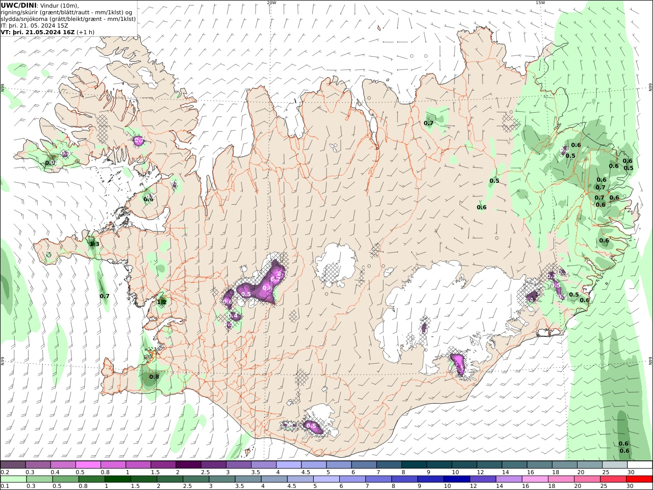Select the light pink 16 rain legend swatch

tap(535, 479)
